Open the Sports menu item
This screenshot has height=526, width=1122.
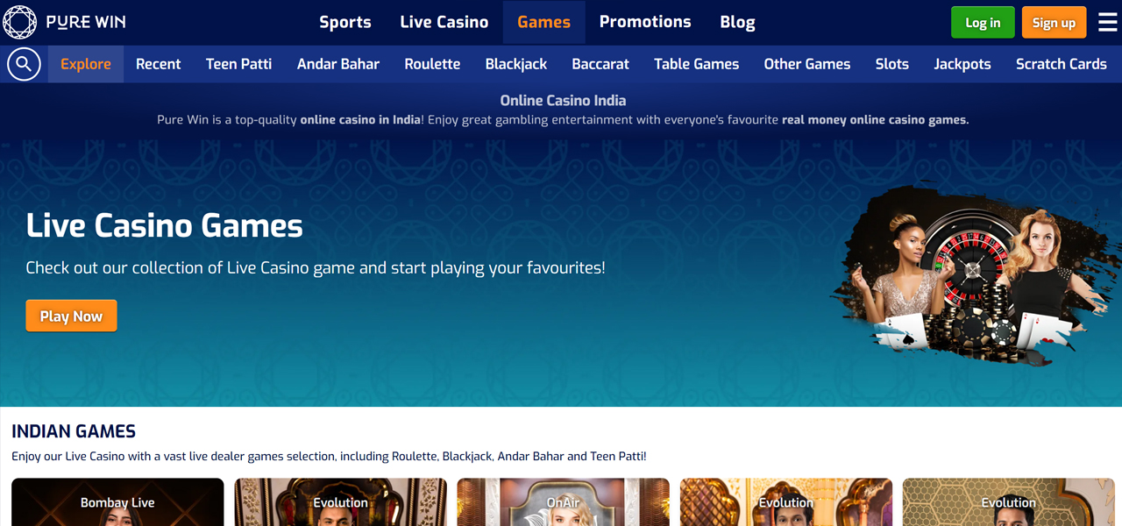coord(345,22)
